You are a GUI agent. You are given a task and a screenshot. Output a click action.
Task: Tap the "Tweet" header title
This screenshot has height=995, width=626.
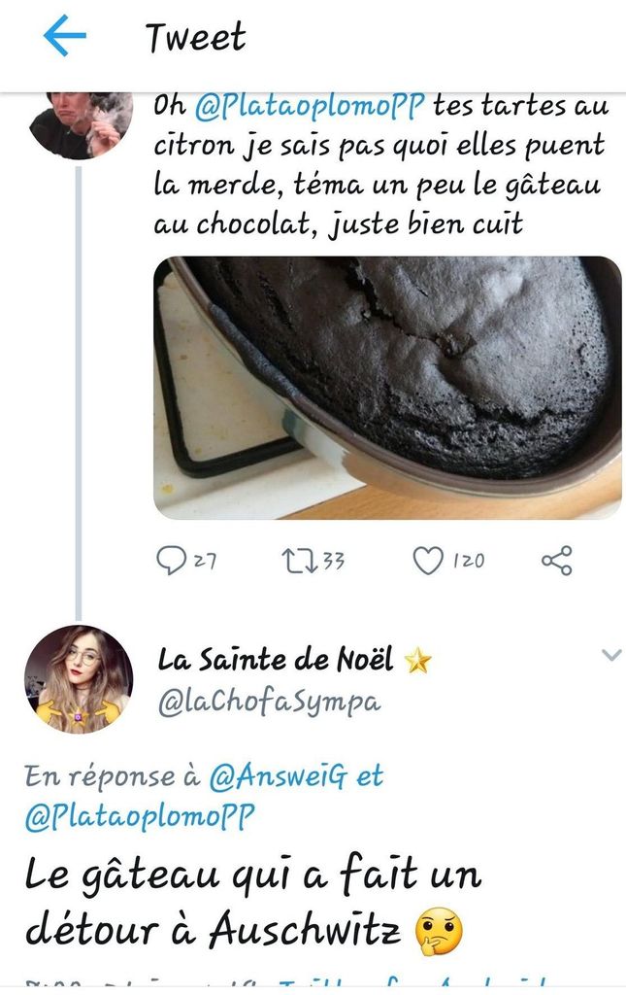coord(195,37)
